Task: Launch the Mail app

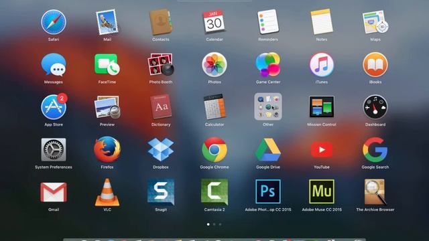Action: click(x=107, y=22)
